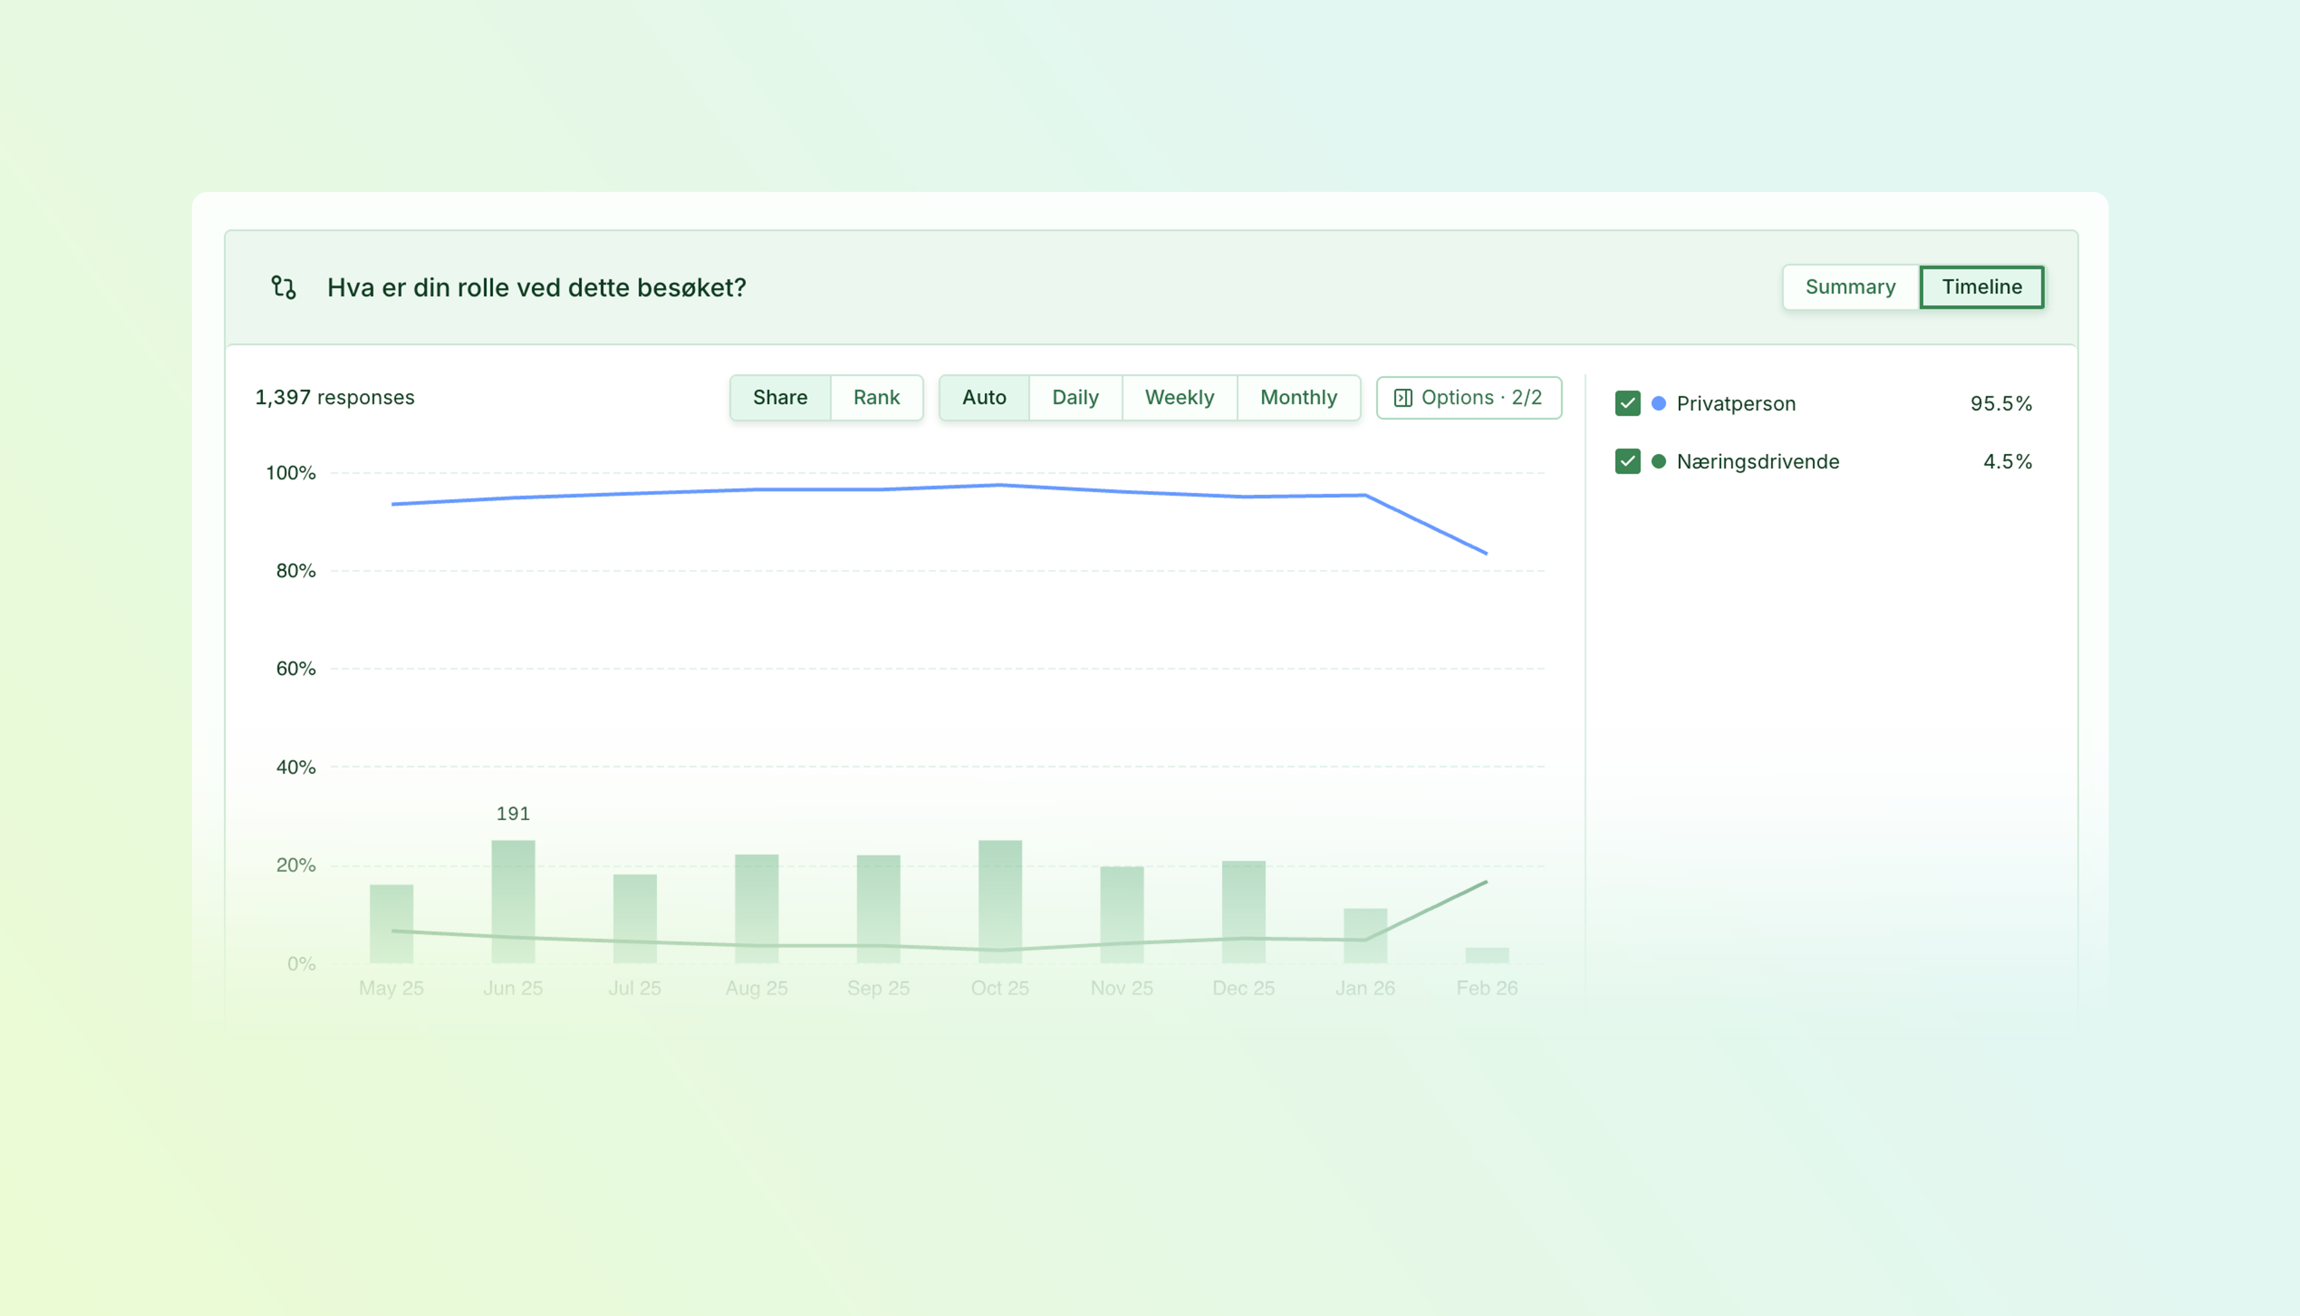Click the Feb 26 response bar
Viewport: 2300px width, 1316px height.
click(1487, 955)
